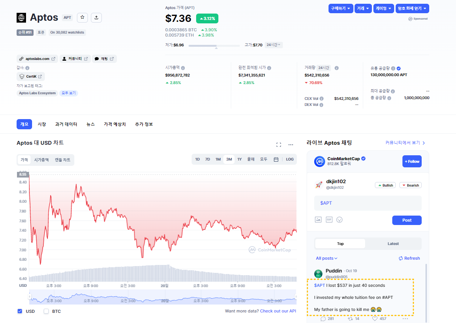456x323 pixels.
Task: Click the $APT post input field
Action: pos(368,203)
